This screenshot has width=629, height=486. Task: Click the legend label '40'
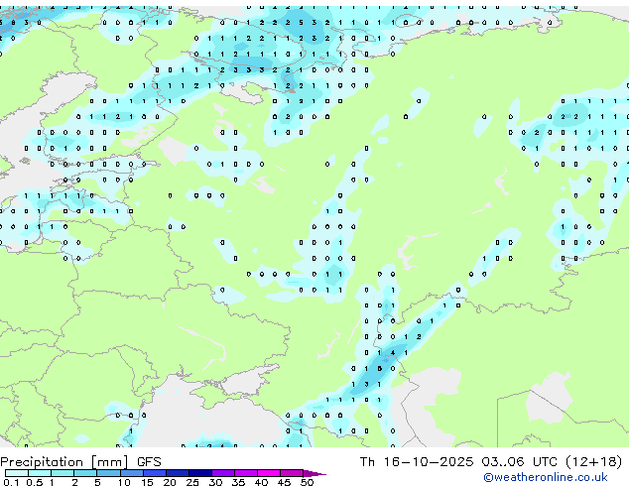[261, 482]
